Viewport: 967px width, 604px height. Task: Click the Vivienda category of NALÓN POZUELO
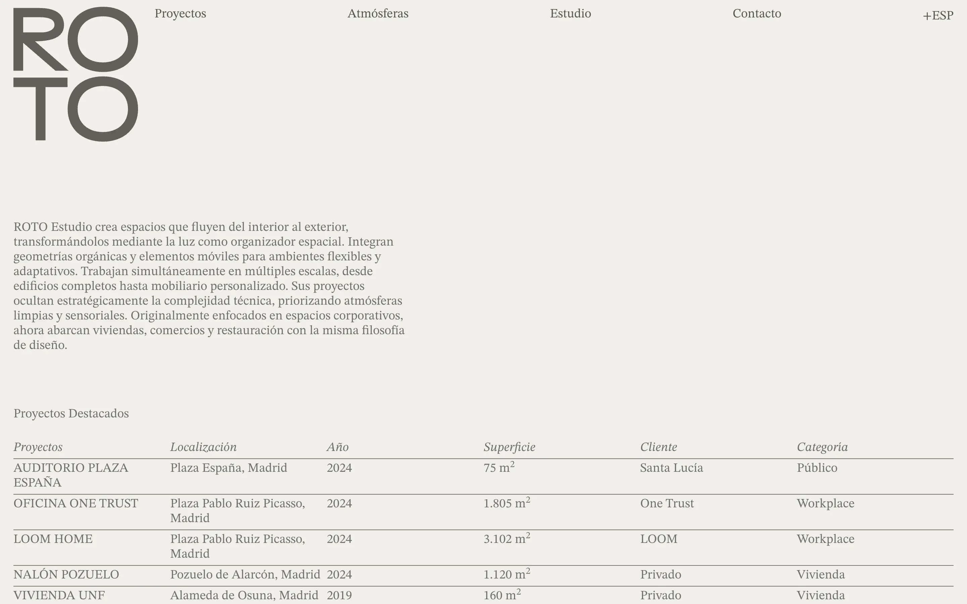coord(821,574)
